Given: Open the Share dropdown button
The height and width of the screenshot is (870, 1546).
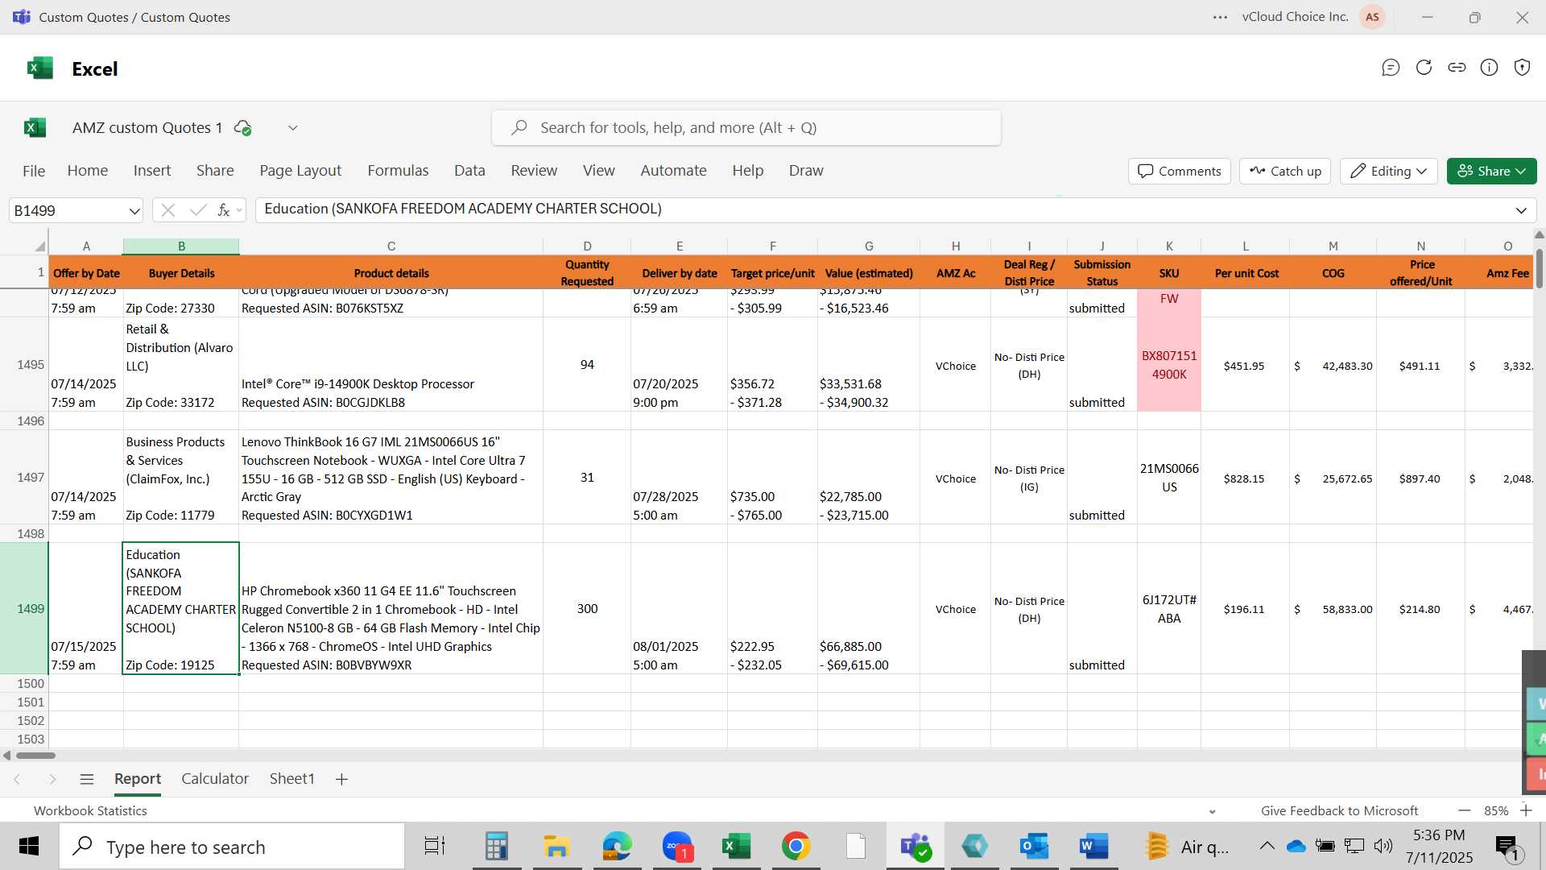Looking at the screenshot, I should [x=1491, y=171].
